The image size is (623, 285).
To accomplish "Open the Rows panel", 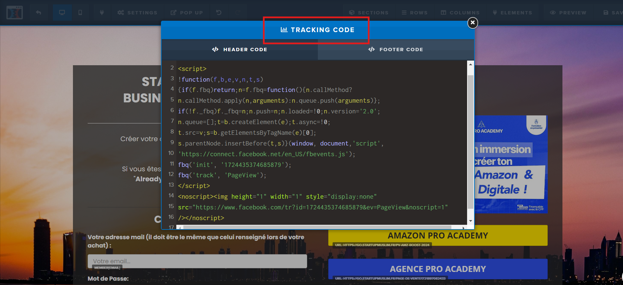I will click(415, 13).
